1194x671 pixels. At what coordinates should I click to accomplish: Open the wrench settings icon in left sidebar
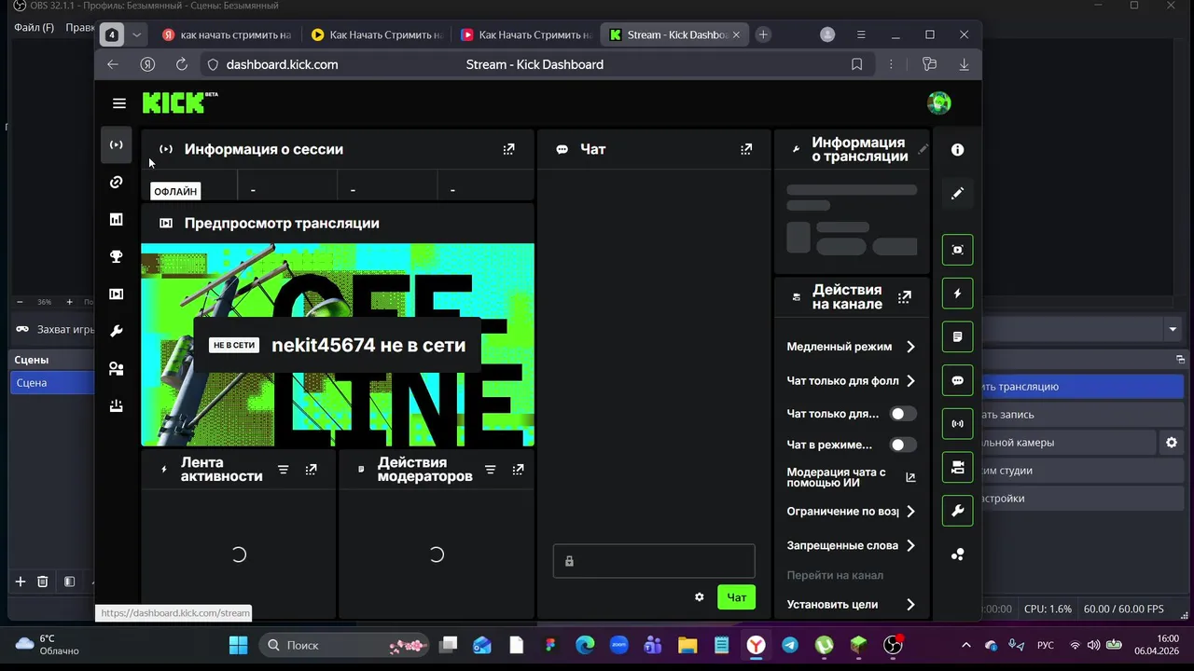[x=116, y=331]
